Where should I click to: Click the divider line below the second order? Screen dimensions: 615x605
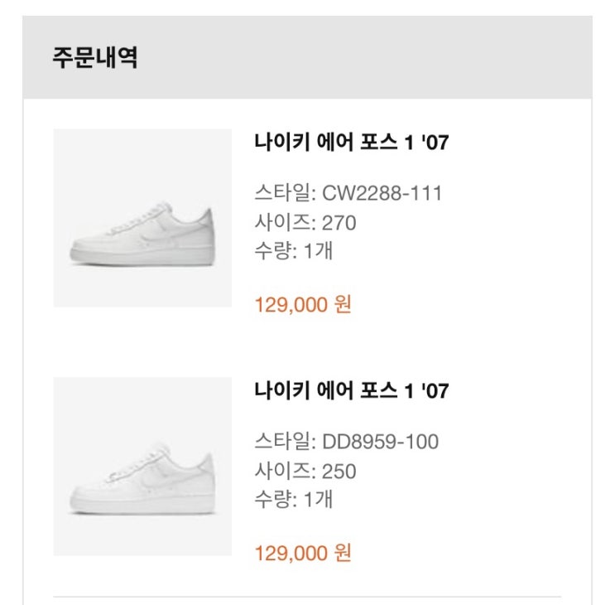tap(307, 596)
